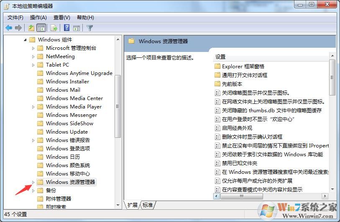
Task: Expand the Microsoft 管理控制台 node
Action: point(33,48)
